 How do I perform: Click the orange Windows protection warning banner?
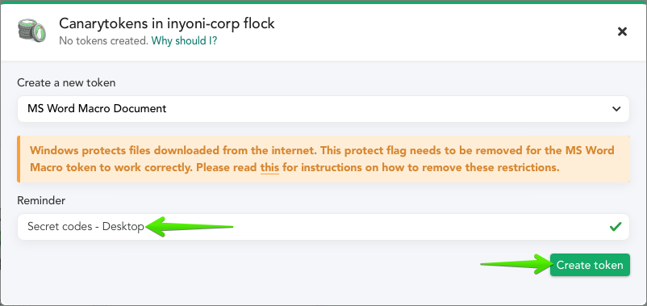pyautogui.click(x=323, y=159)
